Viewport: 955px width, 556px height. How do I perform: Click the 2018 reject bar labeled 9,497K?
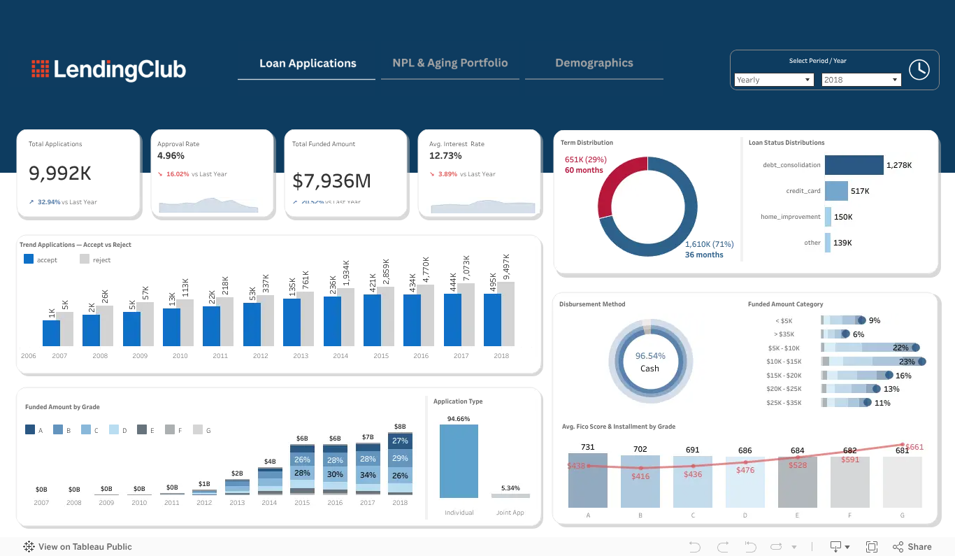click(x=506, y=314)
